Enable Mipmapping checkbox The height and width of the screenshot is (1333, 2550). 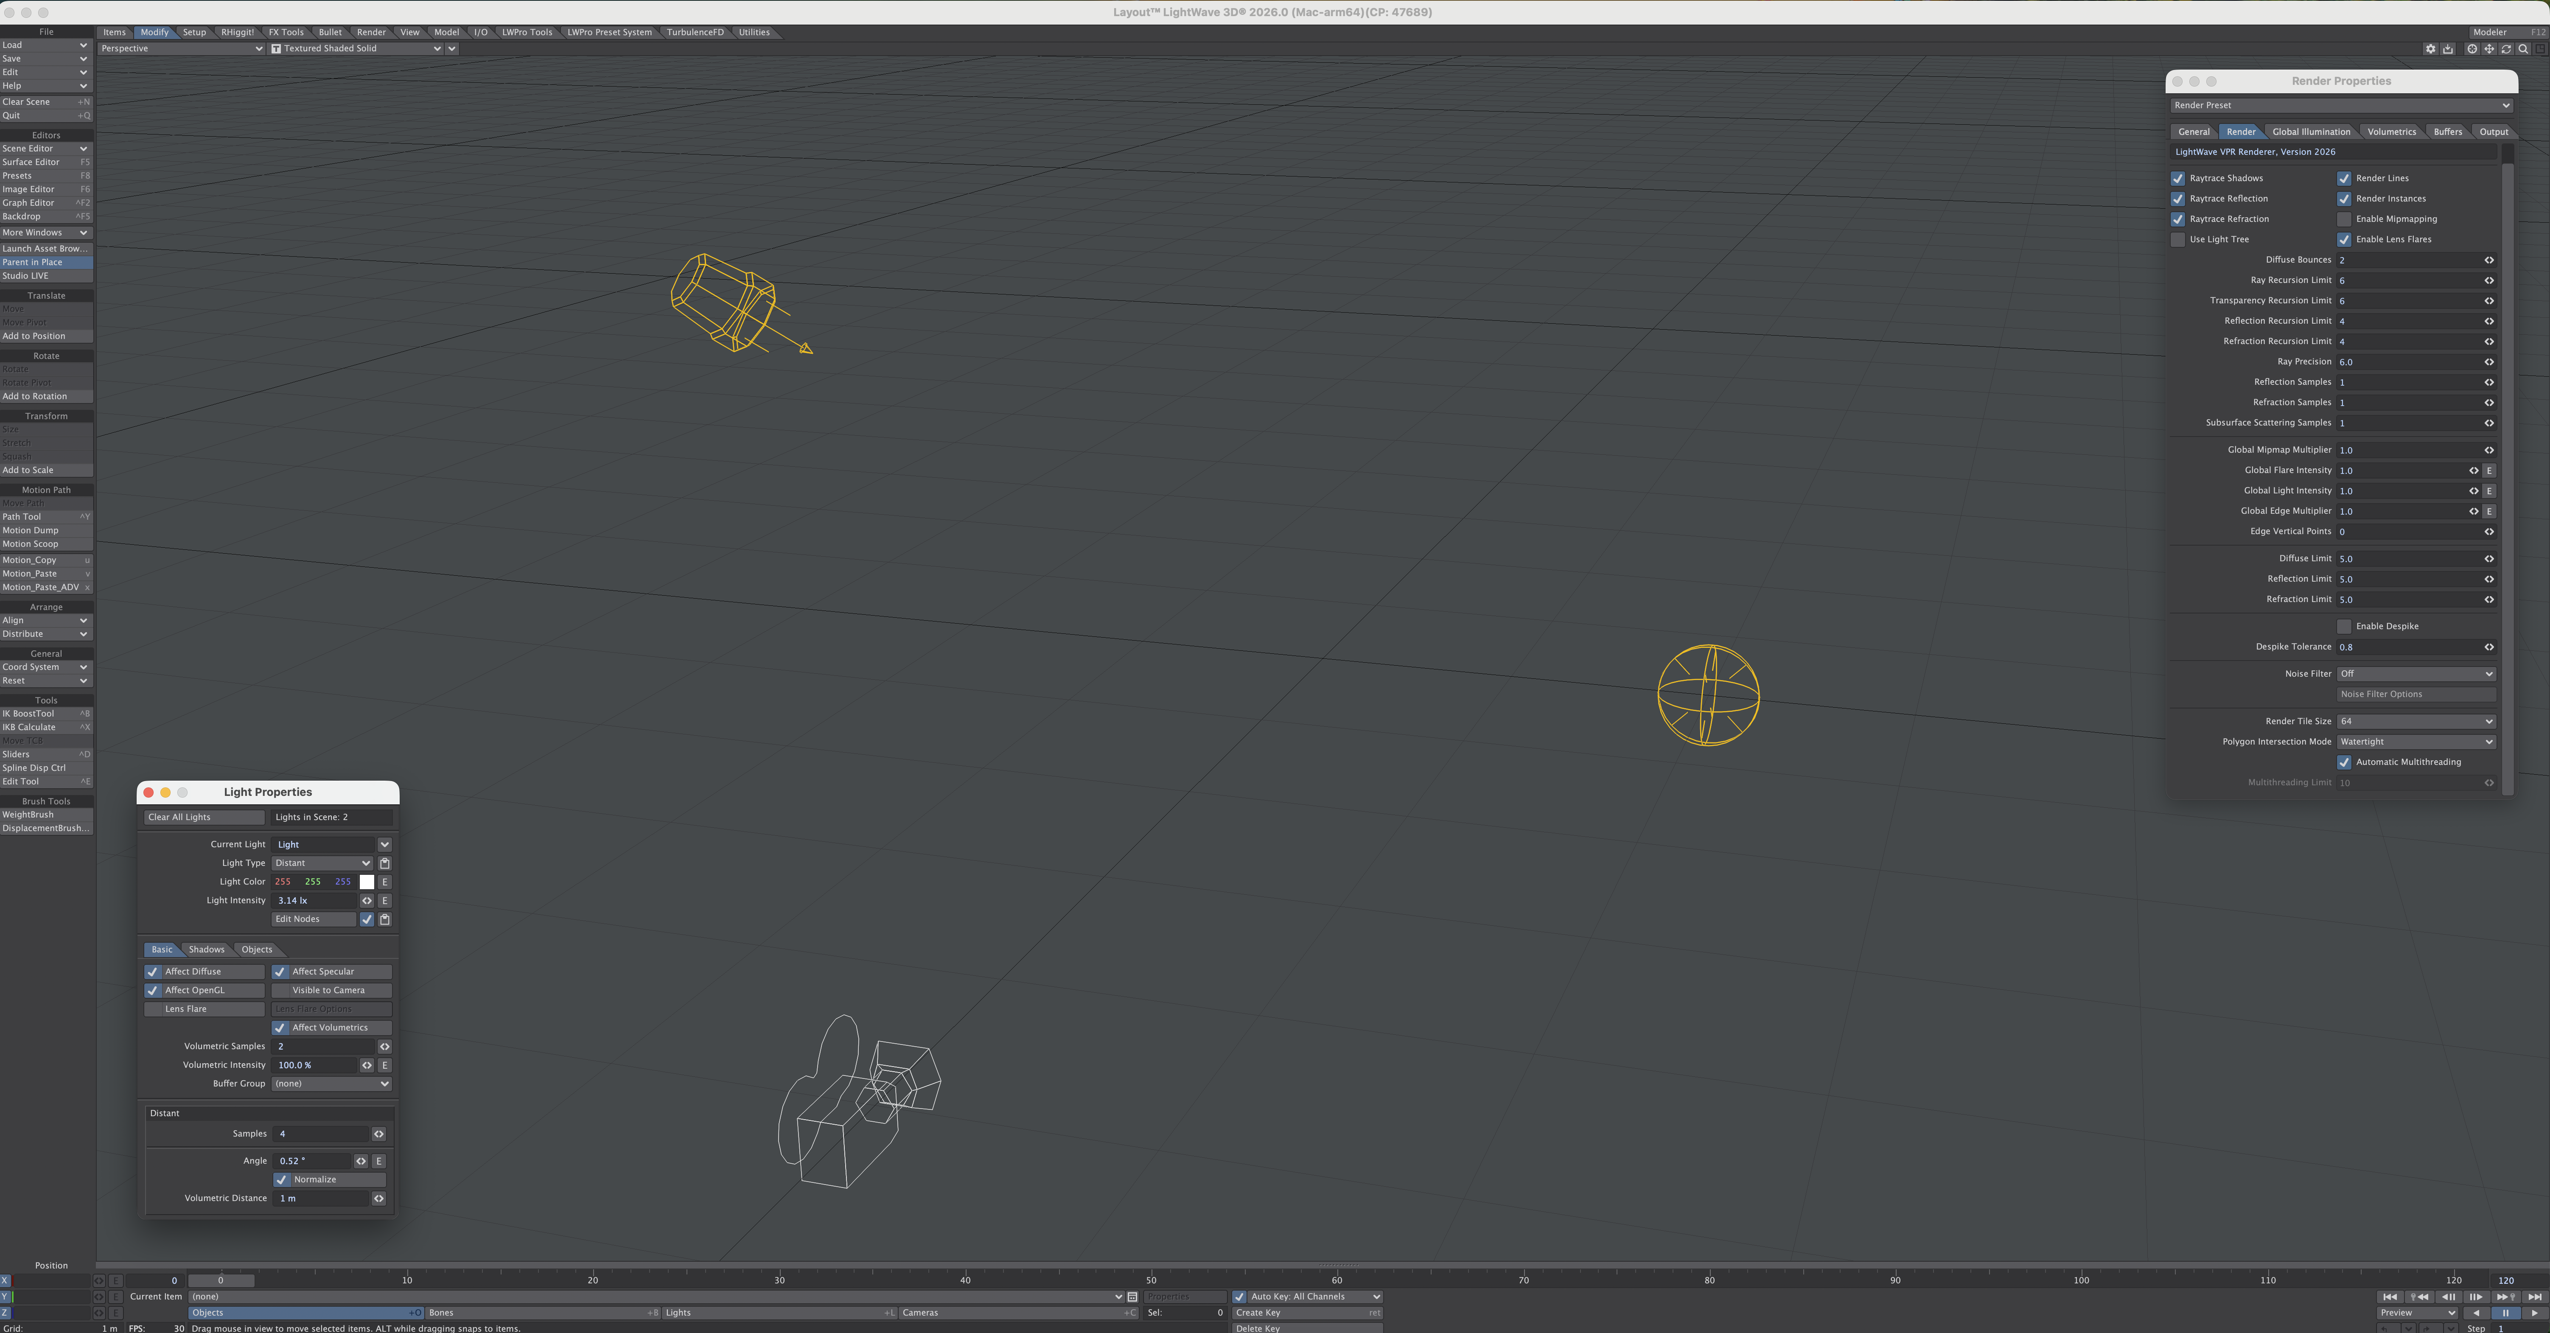tap(2344, 220)
